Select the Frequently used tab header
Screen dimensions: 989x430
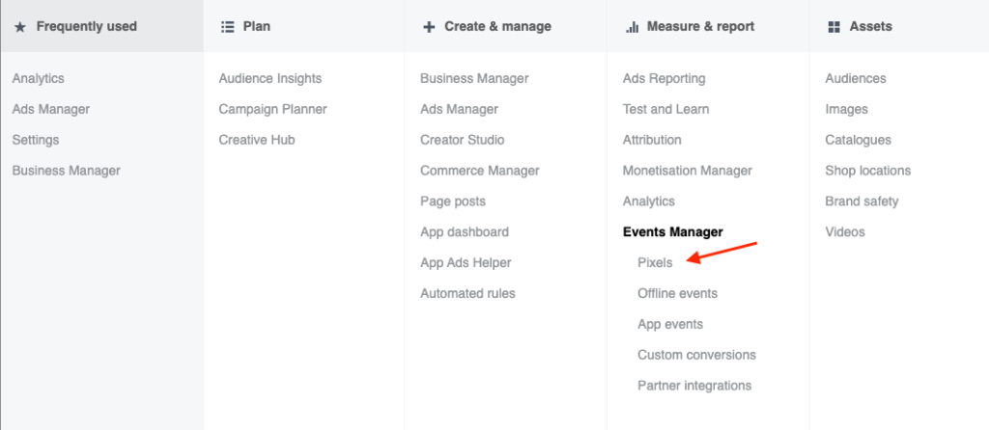[101, 26]
